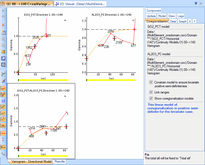This screenshot has width=205, height=165.
Task: Click the properties list icon in left toolbar
Action: pos(3,33)
